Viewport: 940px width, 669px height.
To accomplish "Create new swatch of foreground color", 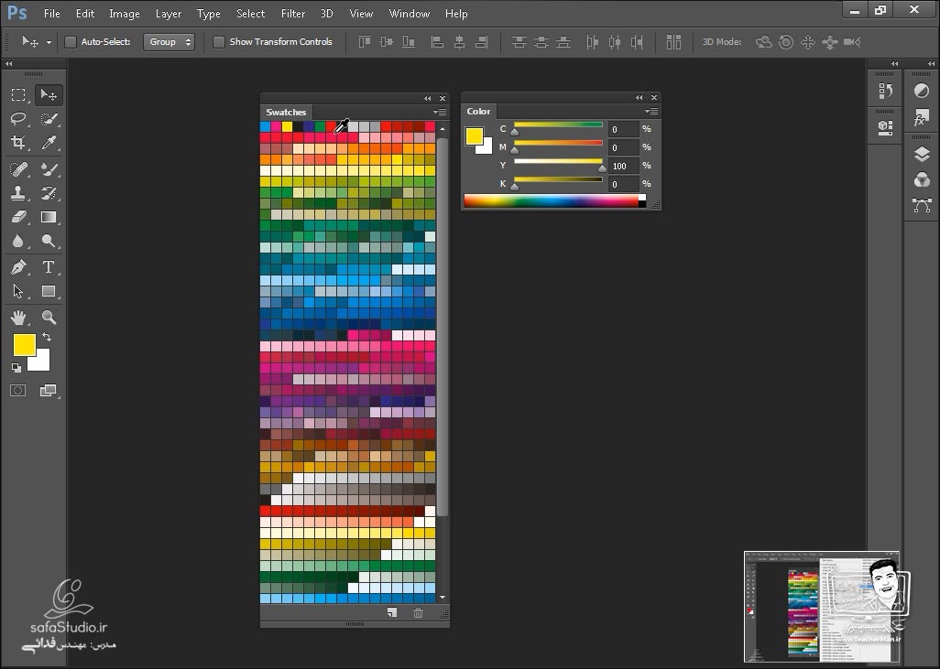I will pyautogui.click(x=392, y=612).
